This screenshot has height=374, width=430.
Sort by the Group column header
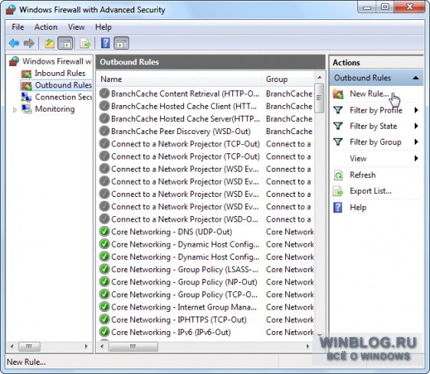click(287, 79)
